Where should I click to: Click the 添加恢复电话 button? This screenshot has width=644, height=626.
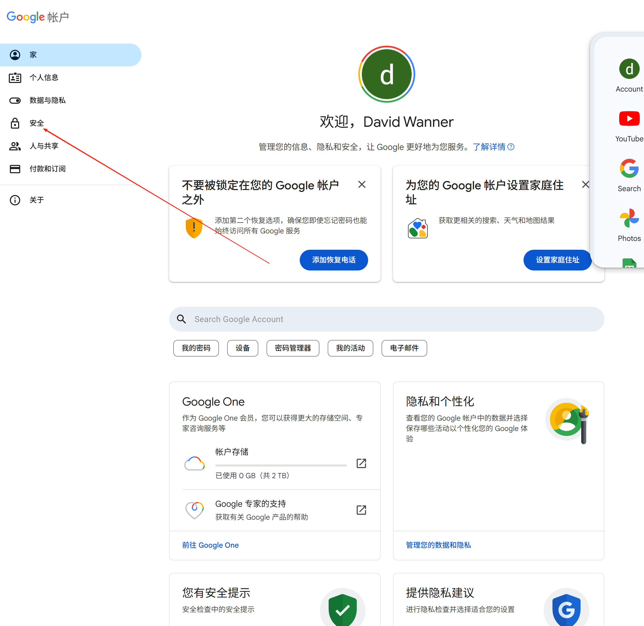click(x=333, y=260)
